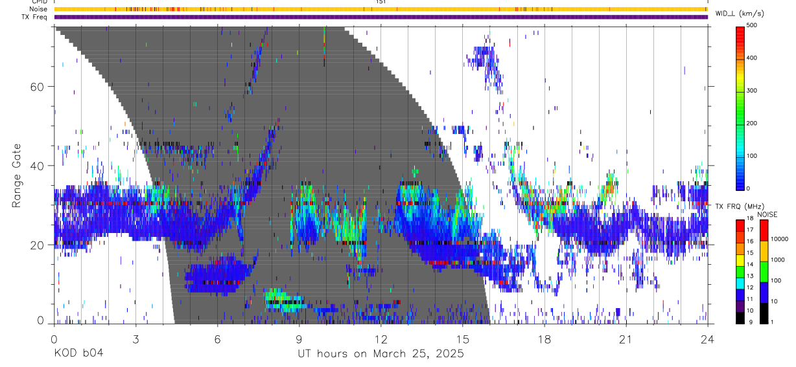Click the TX Freq row label
The height and width of the screenshot is (367, 796).
pos(34,17)
